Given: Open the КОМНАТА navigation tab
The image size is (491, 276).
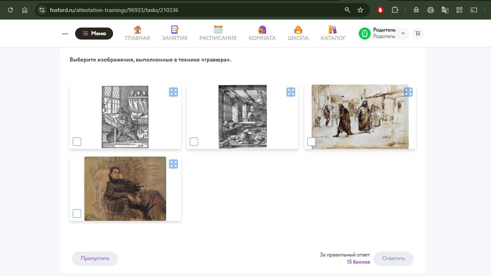Looking at the screenshot, I should (262, 33).
